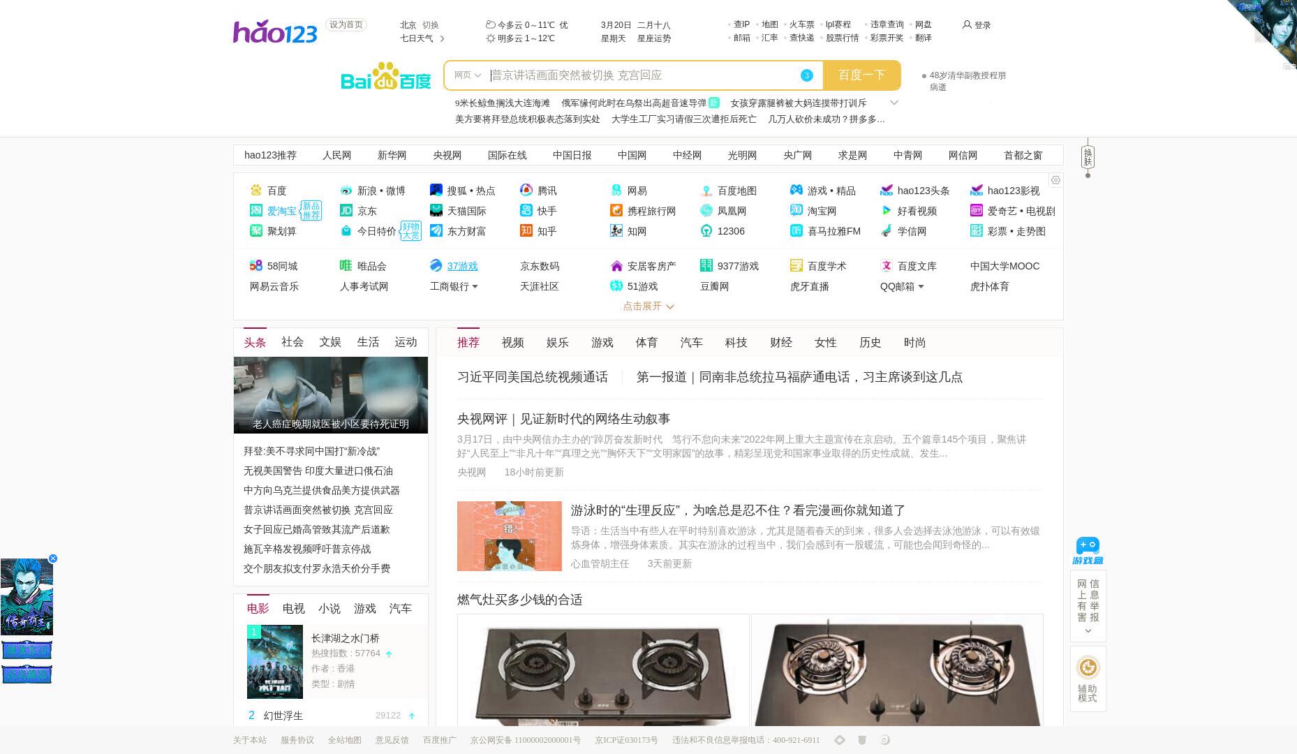Open 安居客房产 icon
Screen dimensions: 1297x754
pos(616,266)
